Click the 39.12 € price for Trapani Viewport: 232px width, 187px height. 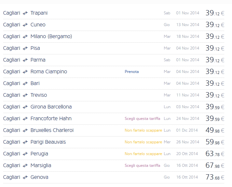pos(215,13)
